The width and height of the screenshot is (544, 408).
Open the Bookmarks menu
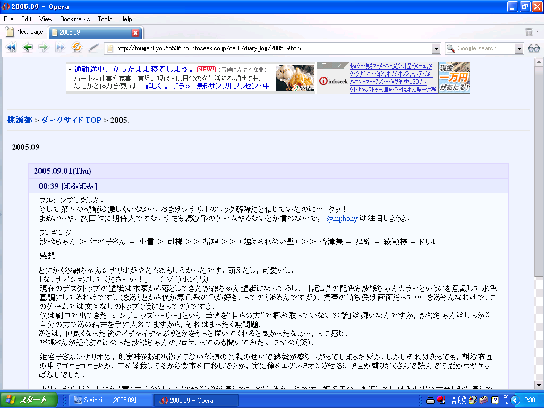75,19
